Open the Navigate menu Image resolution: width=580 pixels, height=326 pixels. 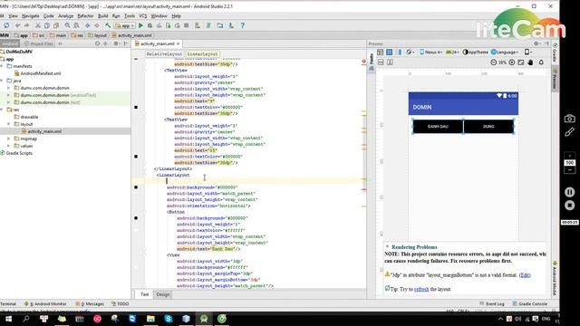coord(30,16)
